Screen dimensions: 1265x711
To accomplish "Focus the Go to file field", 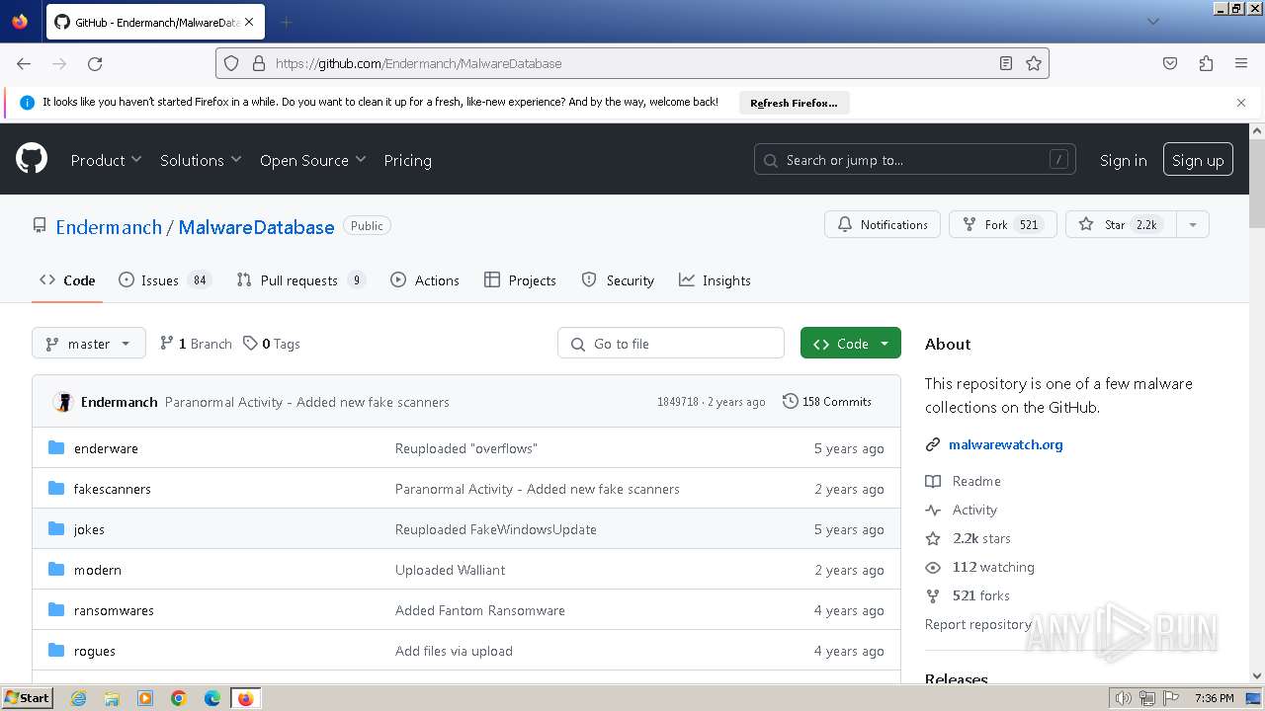I will pyautogui.click(x=671, y=344).
